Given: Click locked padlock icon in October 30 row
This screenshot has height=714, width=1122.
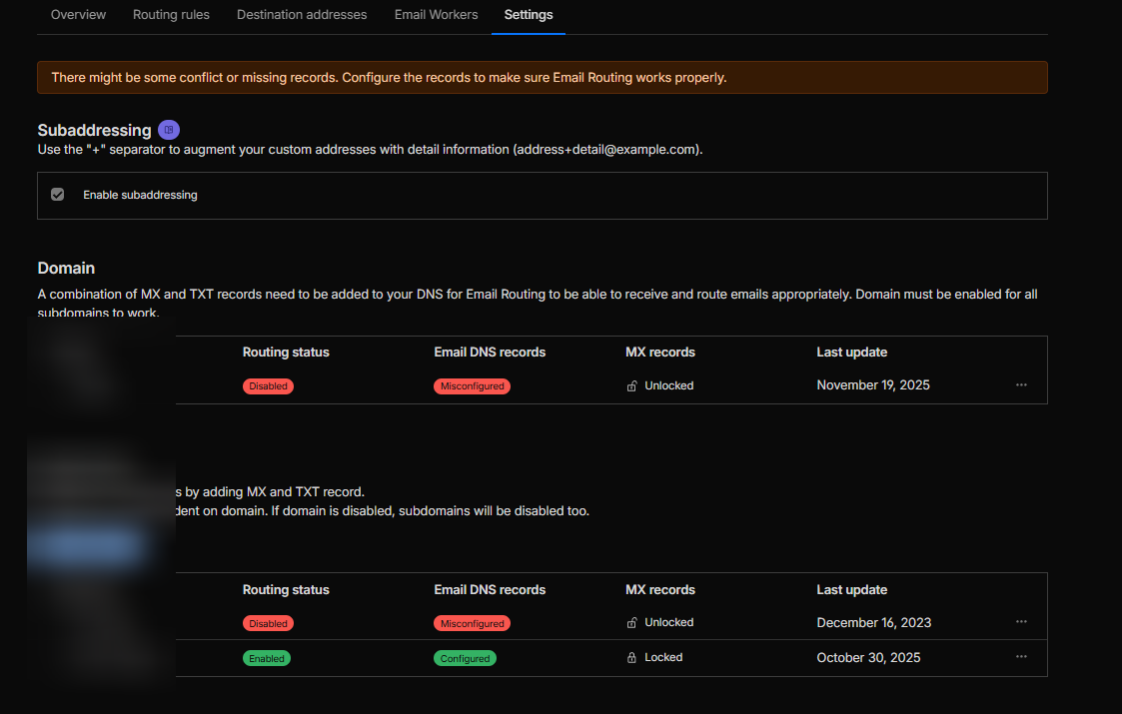Looking at the screenshot, I should 631,658.
